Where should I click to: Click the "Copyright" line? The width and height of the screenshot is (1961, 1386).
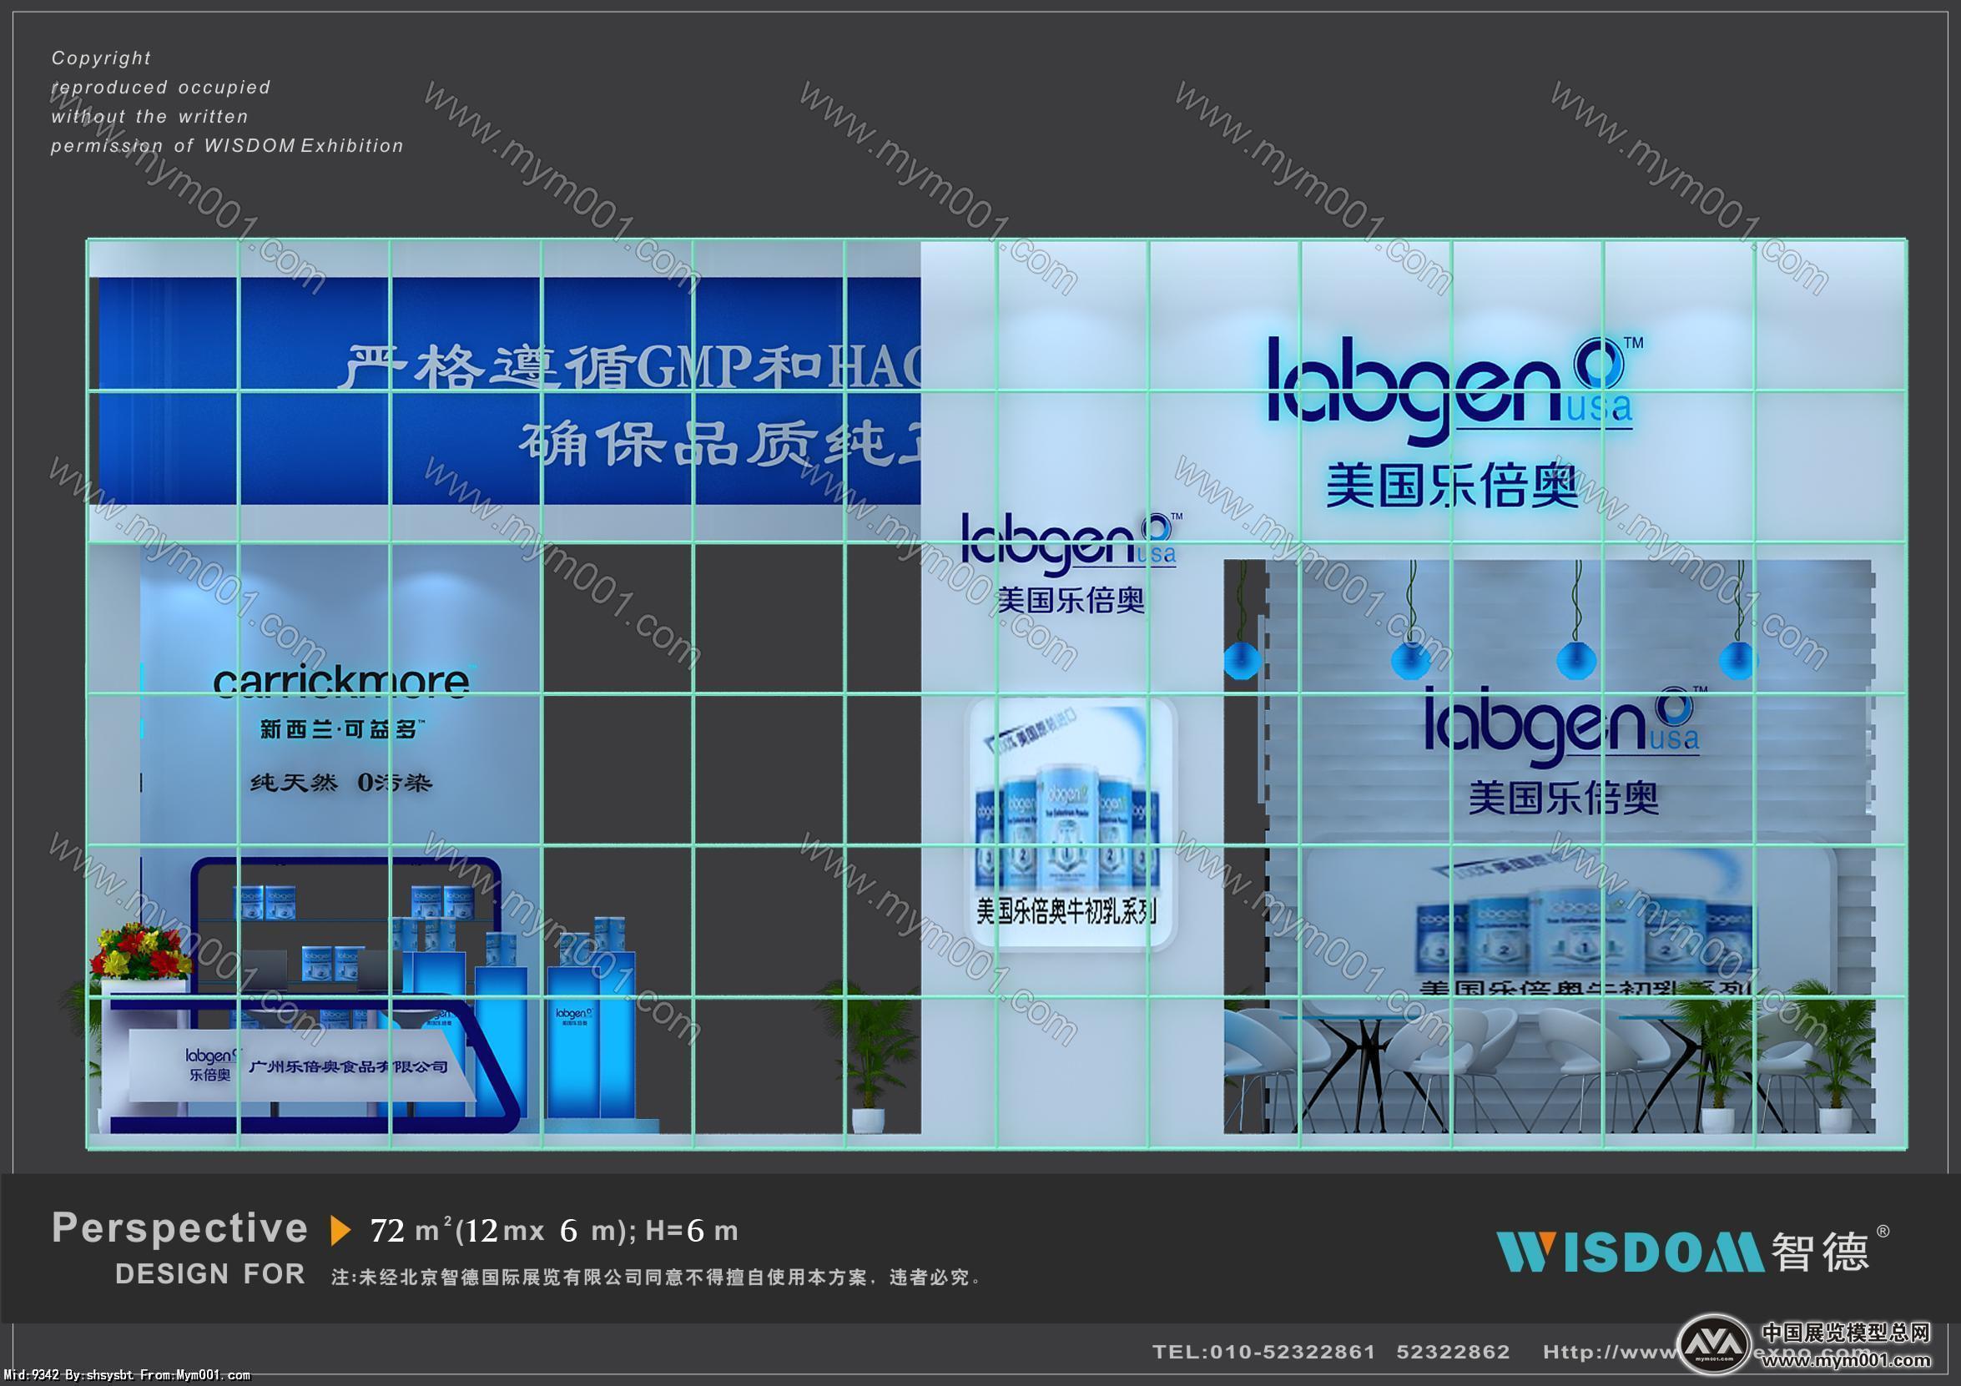(101, 58)
